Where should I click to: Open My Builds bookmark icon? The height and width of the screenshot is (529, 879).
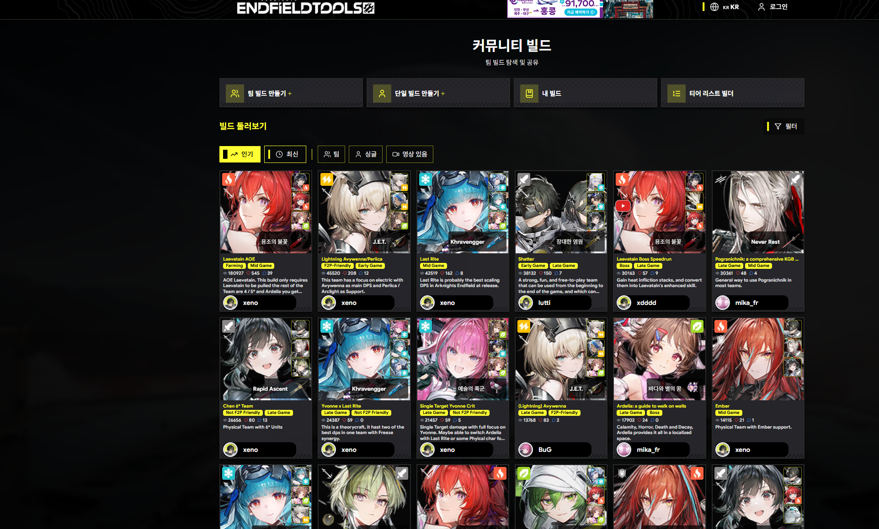click(529, 93)
